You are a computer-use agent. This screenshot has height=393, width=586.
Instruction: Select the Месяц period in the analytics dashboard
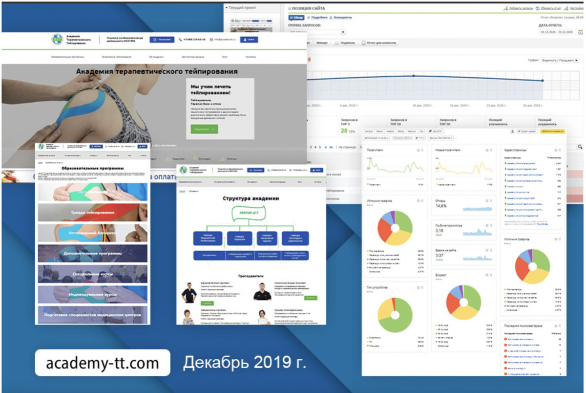pos(400,131)
